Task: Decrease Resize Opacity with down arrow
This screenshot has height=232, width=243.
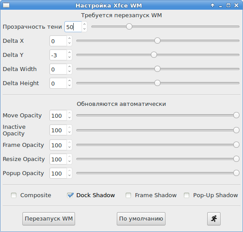Action: (x=69, y=161)
